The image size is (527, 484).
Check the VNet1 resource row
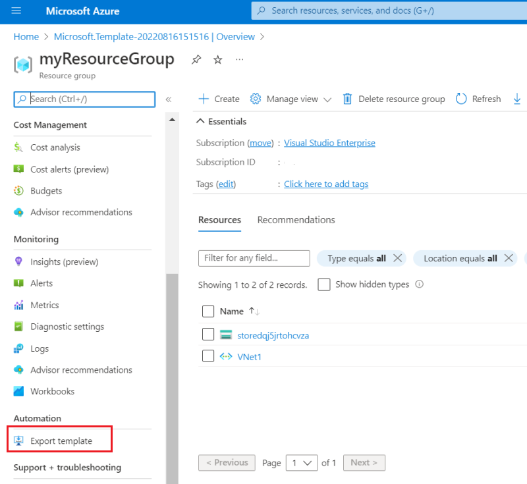[x=208, y=356]
